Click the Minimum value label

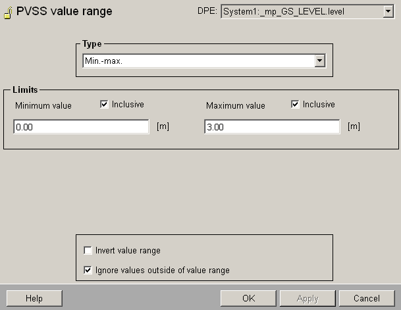[x=43, y=105]
